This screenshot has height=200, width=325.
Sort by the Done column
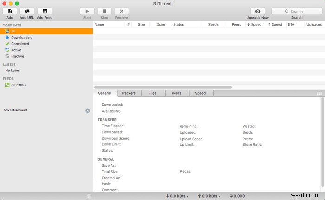[161, 25]
